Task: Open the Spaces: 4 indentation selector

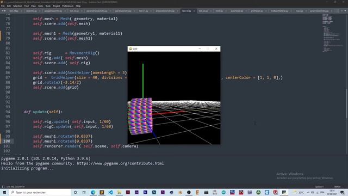Action: (x=319, y=187)
